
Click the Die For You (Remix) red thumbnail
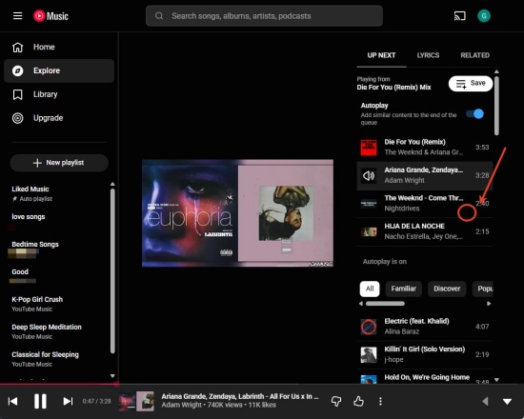[369, 148]
